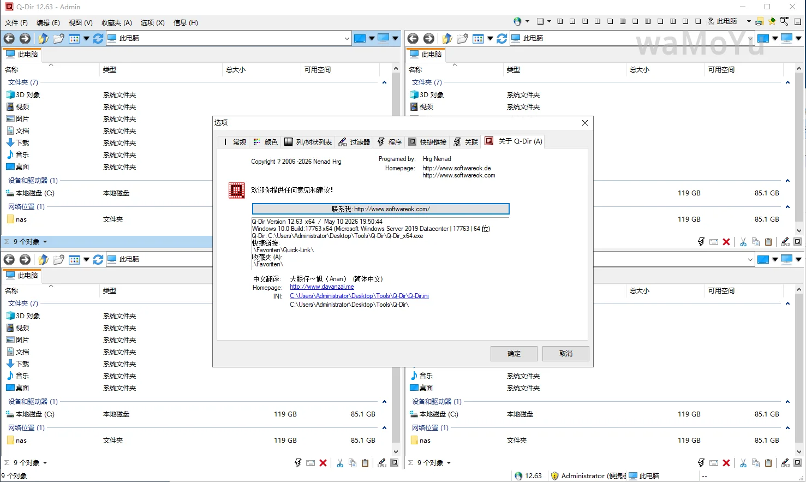The width and height of the screenshot is (806, 482).
Task: Go forward in the top-left pane
Action: click(x=25, y=38)
